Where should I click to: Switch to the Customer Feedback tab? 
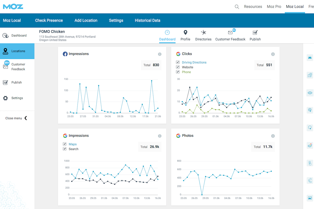[230, 35]
